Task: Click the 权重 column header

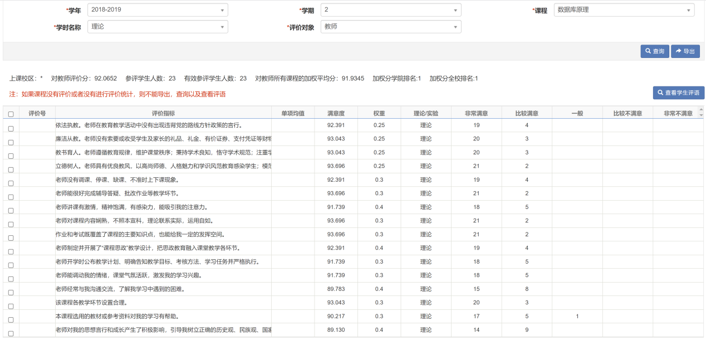Action: tap(379, 113)
